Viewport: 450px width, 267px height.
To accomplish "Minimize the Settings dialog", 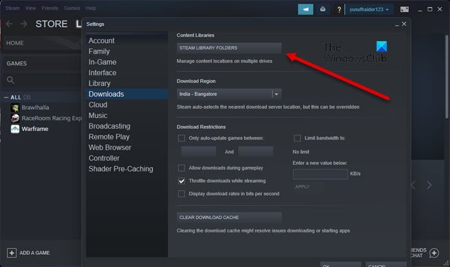I will (x=397, y=24).
